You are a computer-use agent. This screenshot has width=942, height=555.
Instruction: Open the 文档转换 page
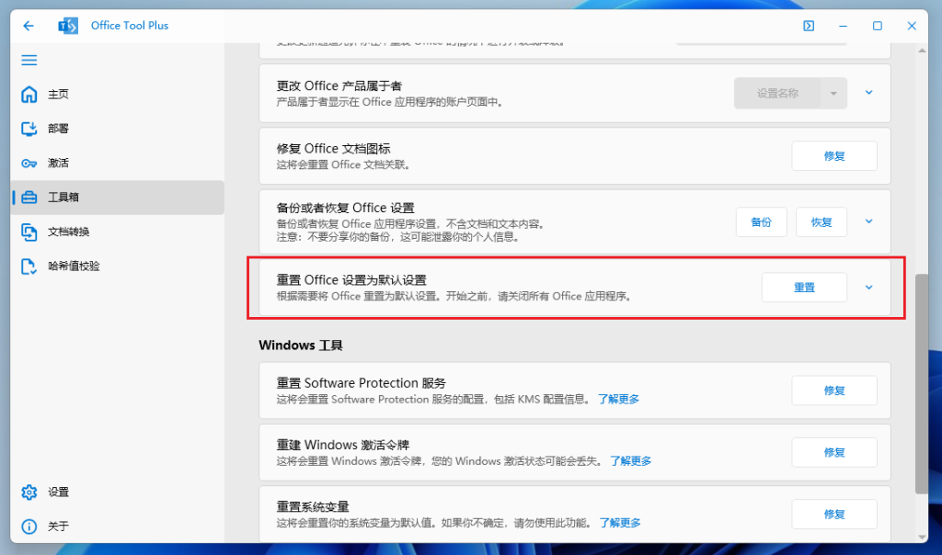click(x=117, y=232)
